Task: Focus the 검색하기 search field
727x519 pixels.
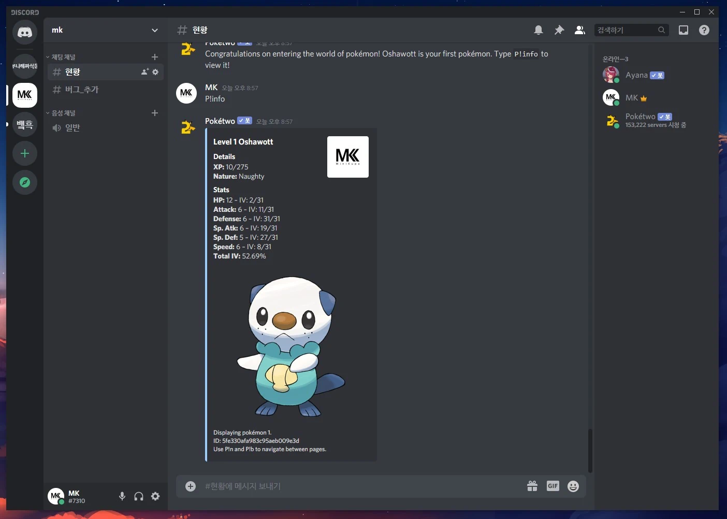Action: (x=631, y=30)
